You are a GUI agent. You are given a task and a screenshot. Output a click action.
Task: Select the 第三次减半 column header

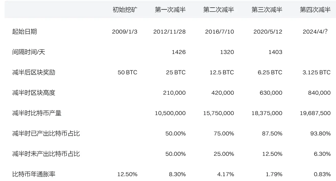(x=267, y=10)
